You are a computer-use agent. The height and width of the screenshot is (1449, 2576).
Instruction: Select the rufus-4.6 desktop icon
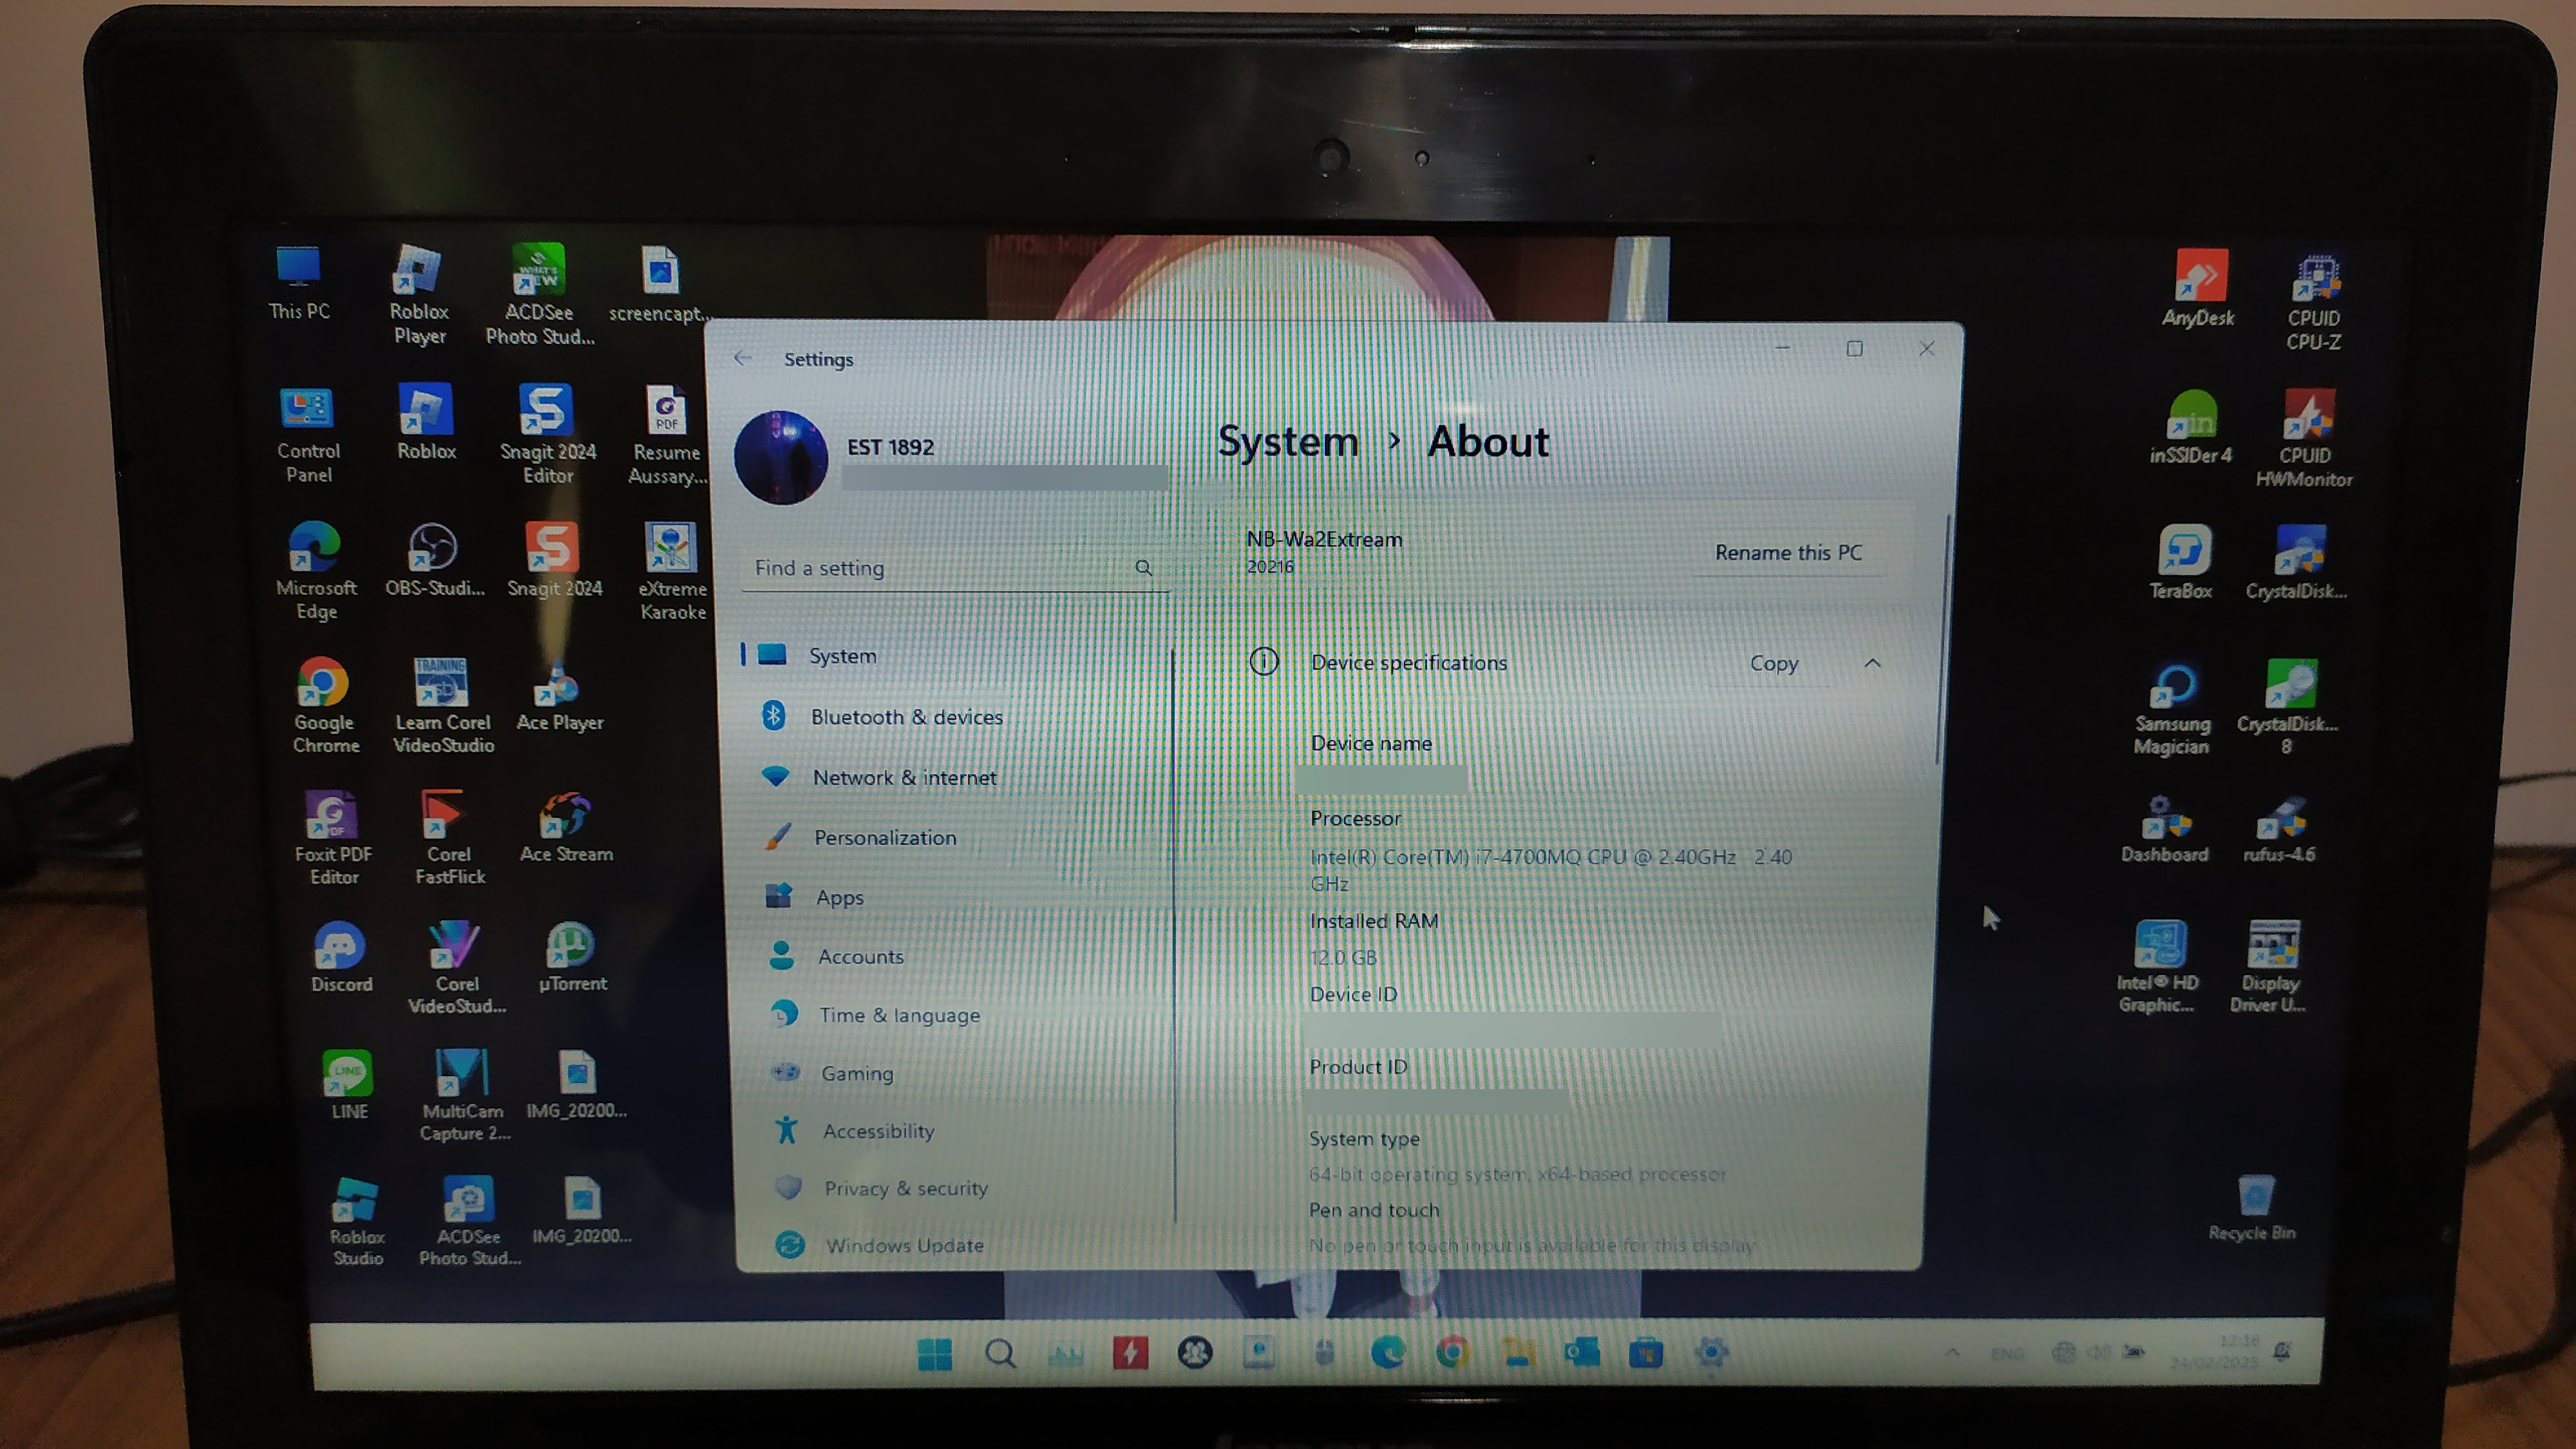point(2279,831)
